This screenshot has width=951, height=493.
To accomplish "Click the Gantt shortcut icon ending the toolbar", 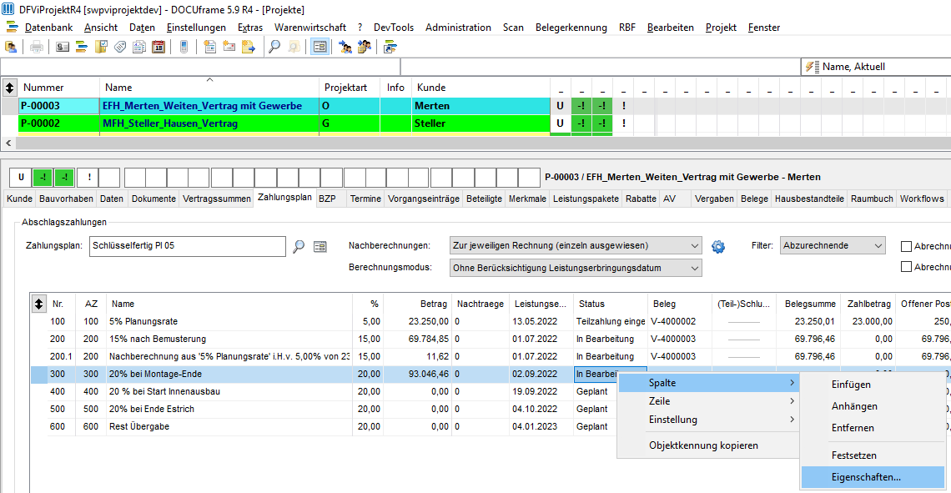I will tap(390, 47).
